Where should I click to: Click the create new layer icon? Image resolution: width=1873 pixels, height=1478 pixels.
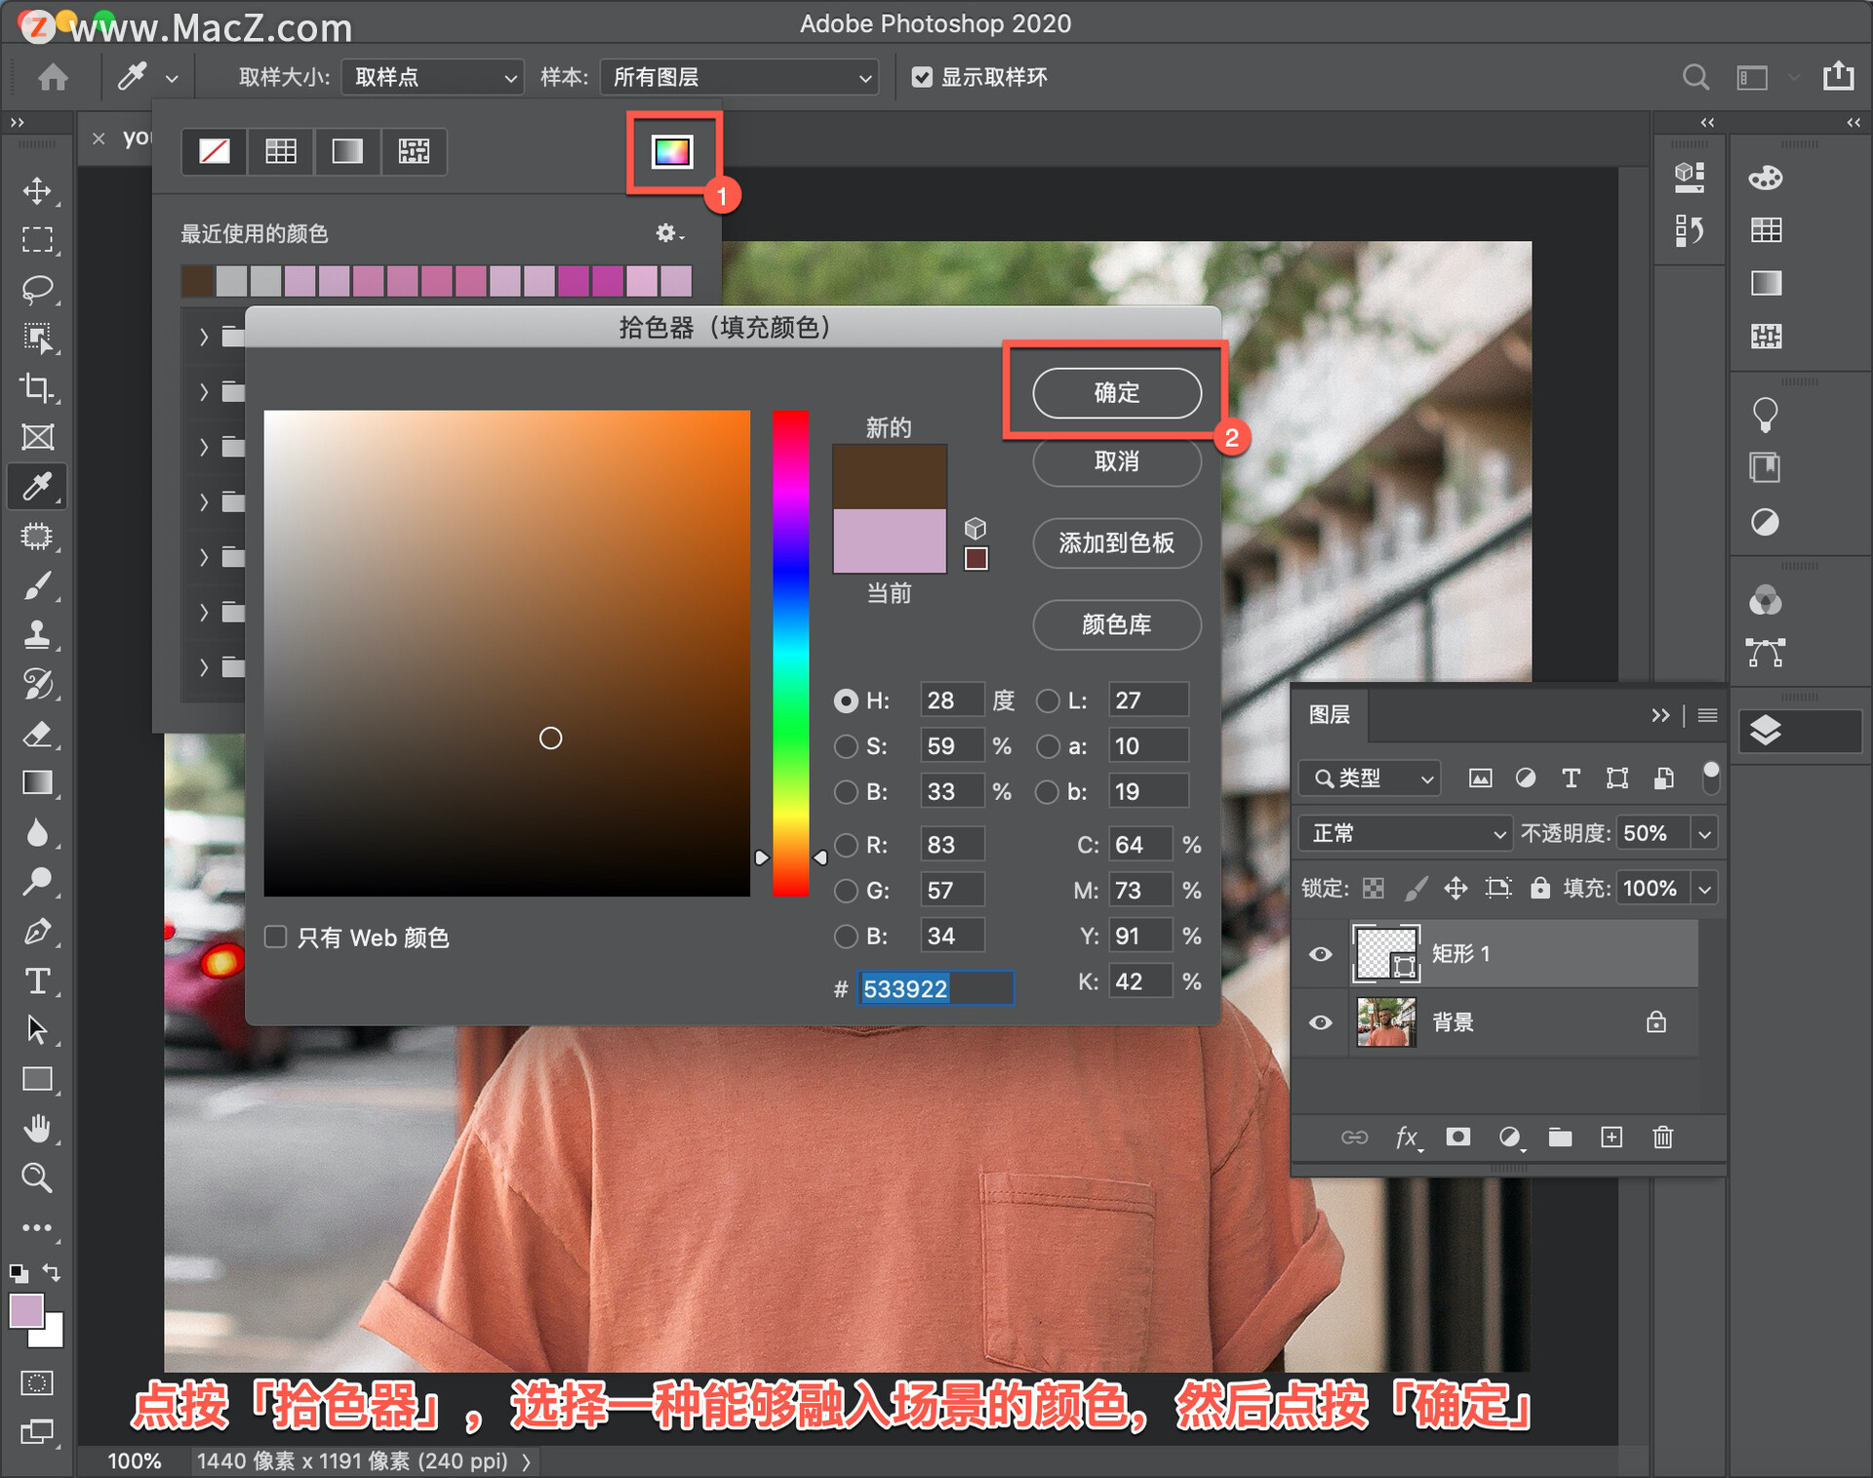pyautogui.click(x=1612, y=1138)
